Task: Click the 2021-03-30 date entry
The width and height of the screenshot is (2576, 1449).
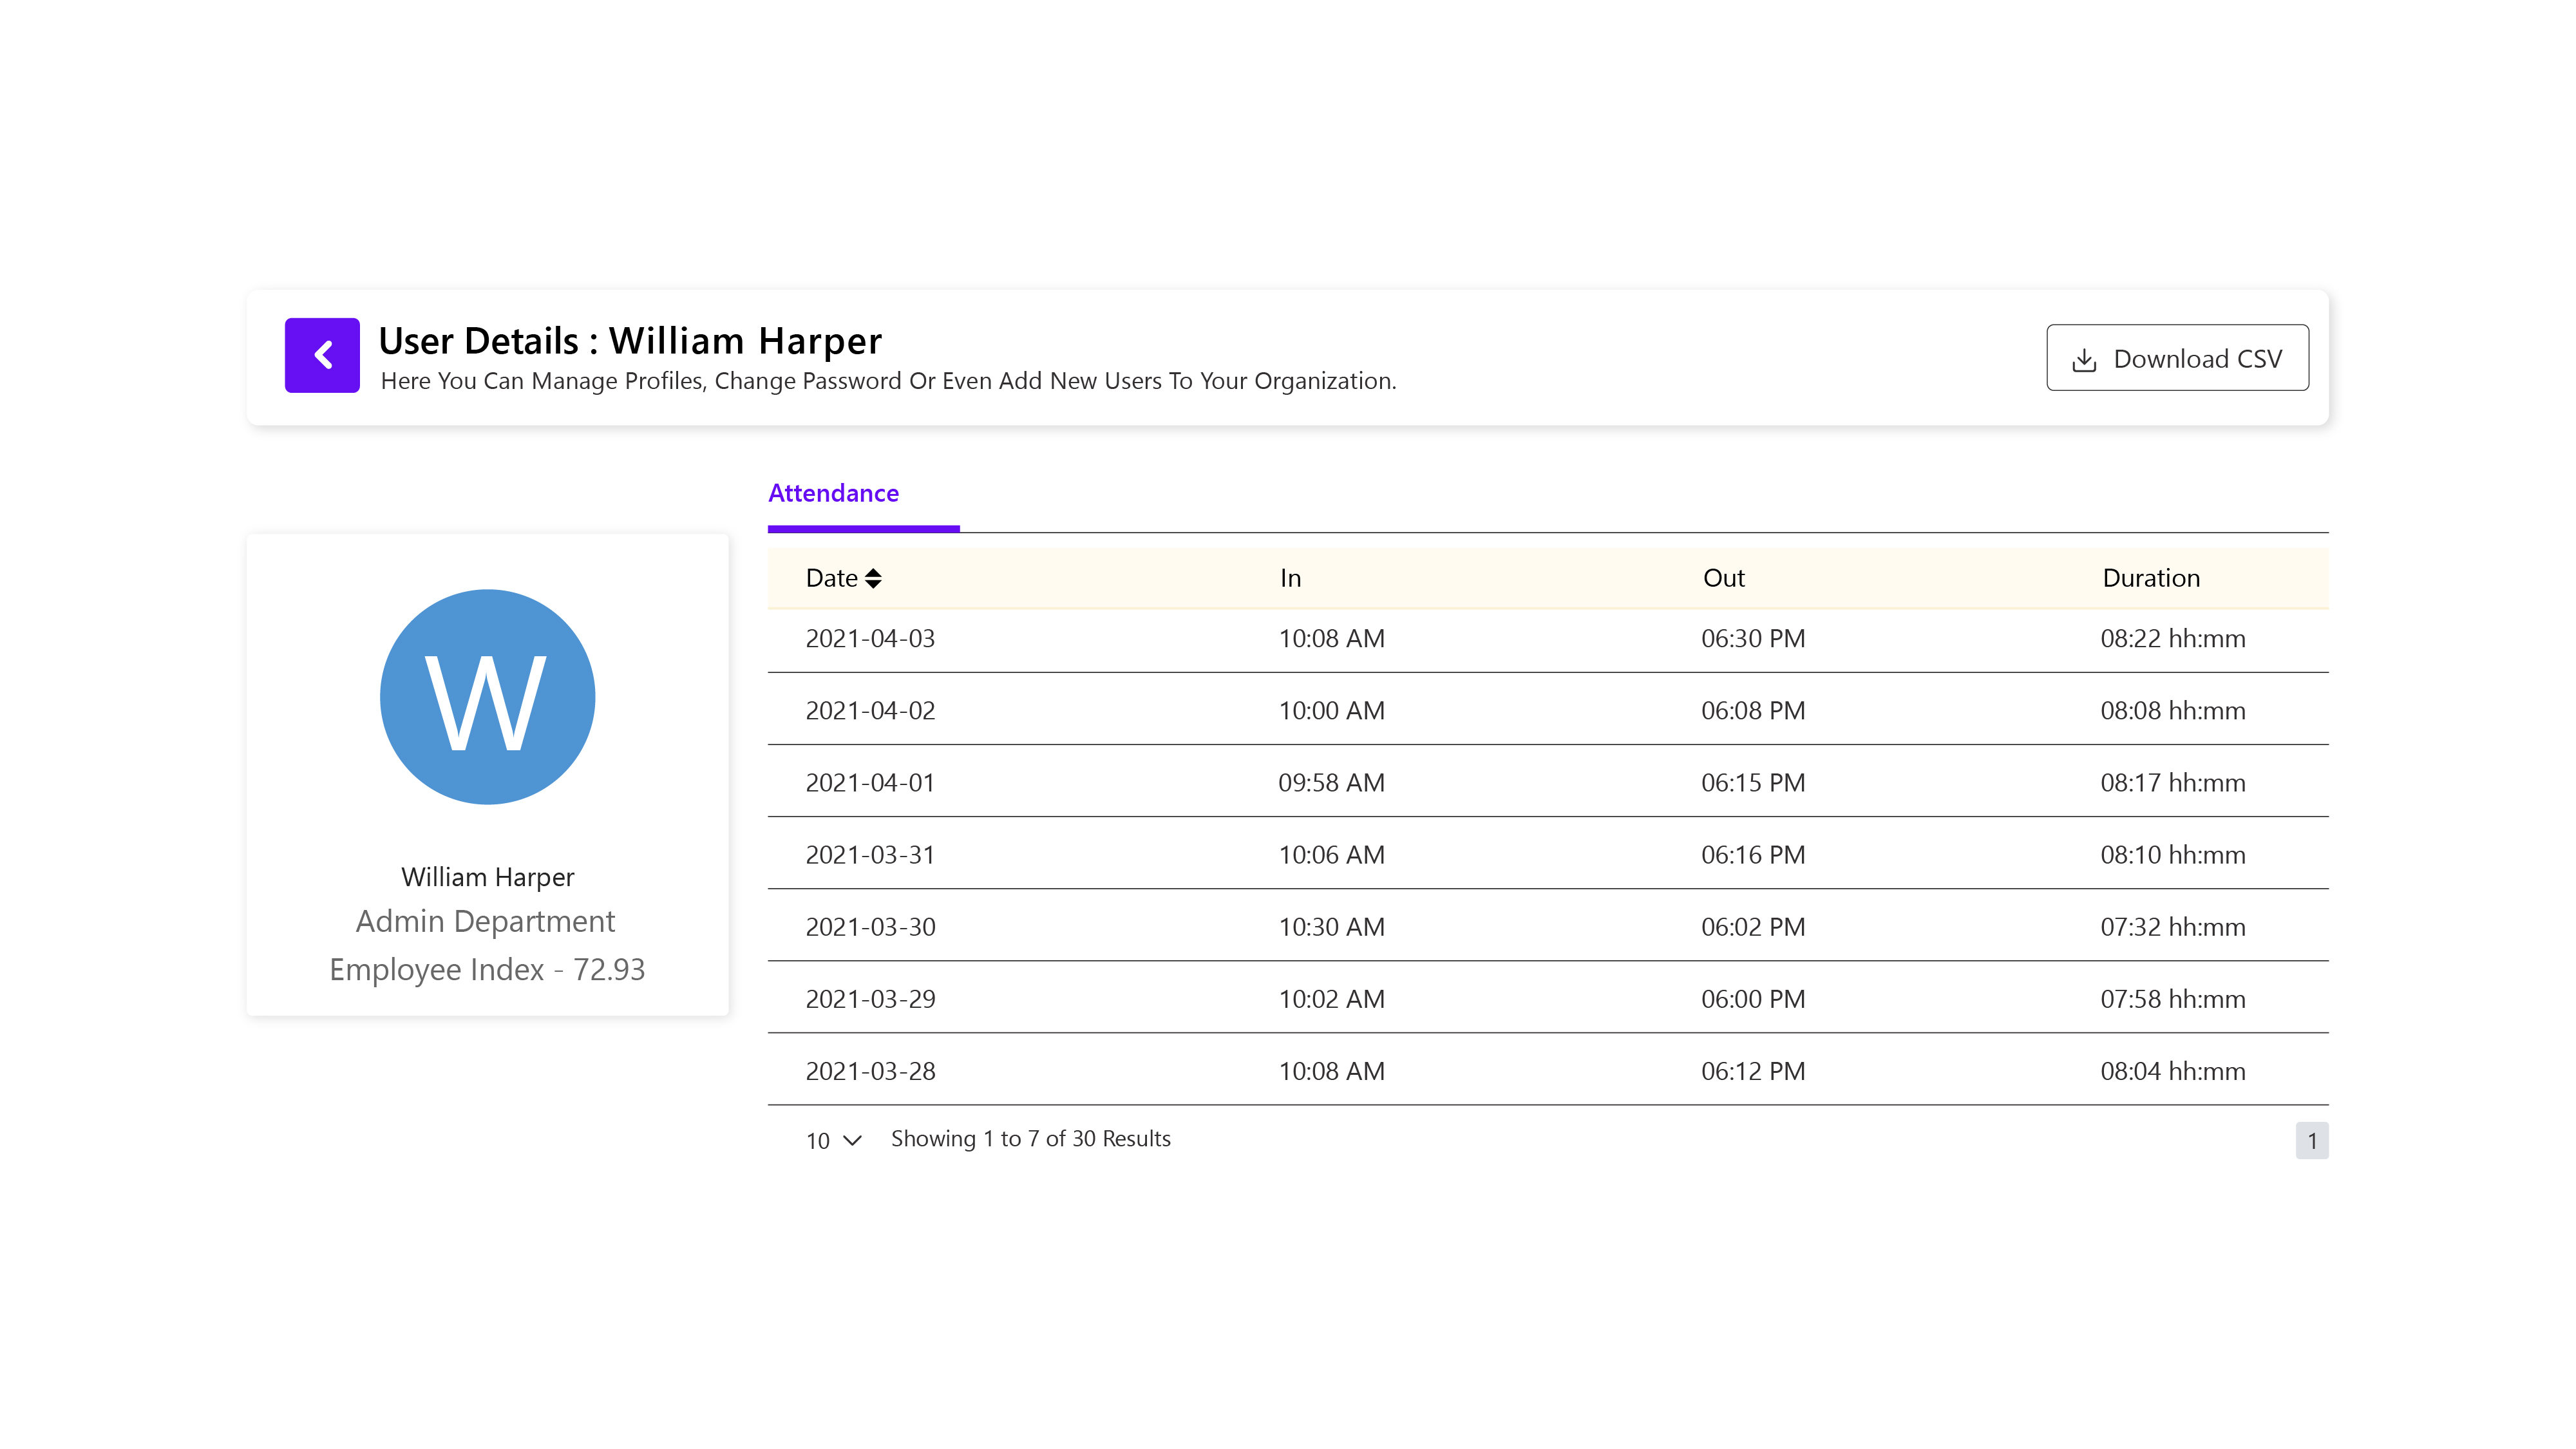Action: 870,927
